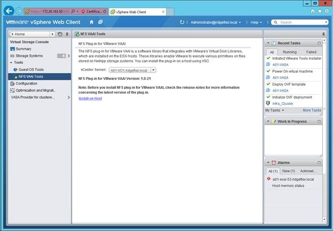Image resolution: width=333 pixels, height=231 pixels.
Task: Open A01-VASA under Power On virtual machine
Action: click(x=280, y=78)
